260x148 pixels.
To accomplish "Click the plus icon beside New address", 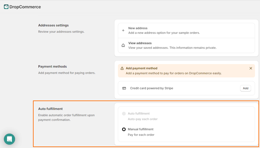I will (x=123, y=30).
